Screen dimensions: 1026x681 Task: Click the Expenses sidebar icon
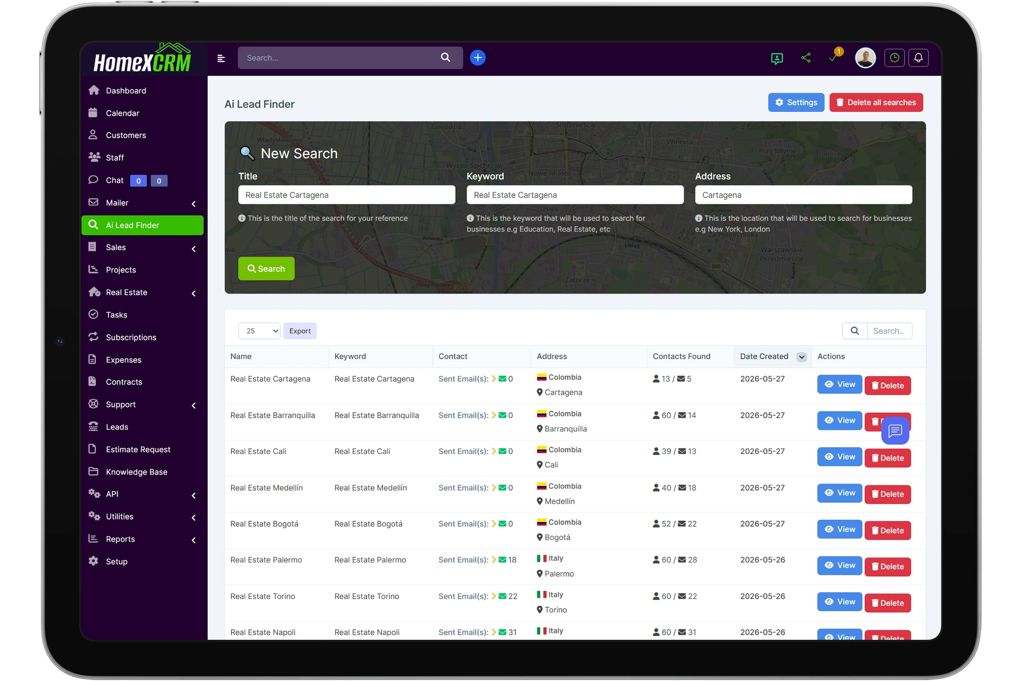click(93, 359)
